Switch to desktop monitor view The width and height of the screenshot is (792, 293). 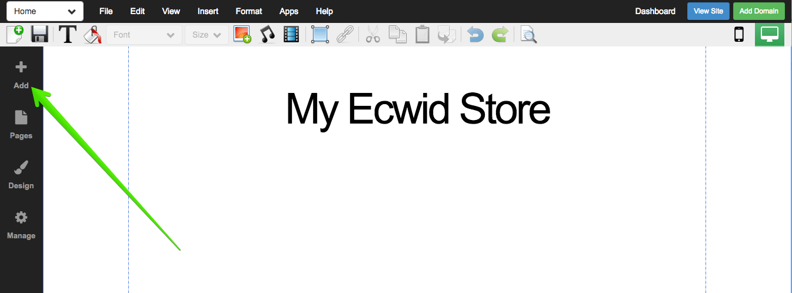pos(770,35)
